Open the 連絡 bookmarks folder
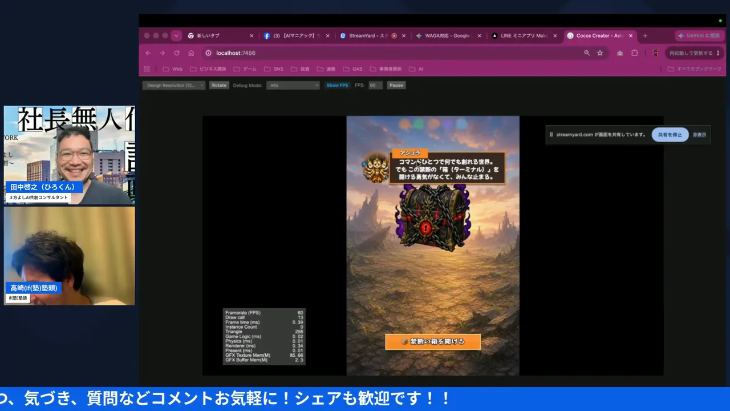 point(327,69)
